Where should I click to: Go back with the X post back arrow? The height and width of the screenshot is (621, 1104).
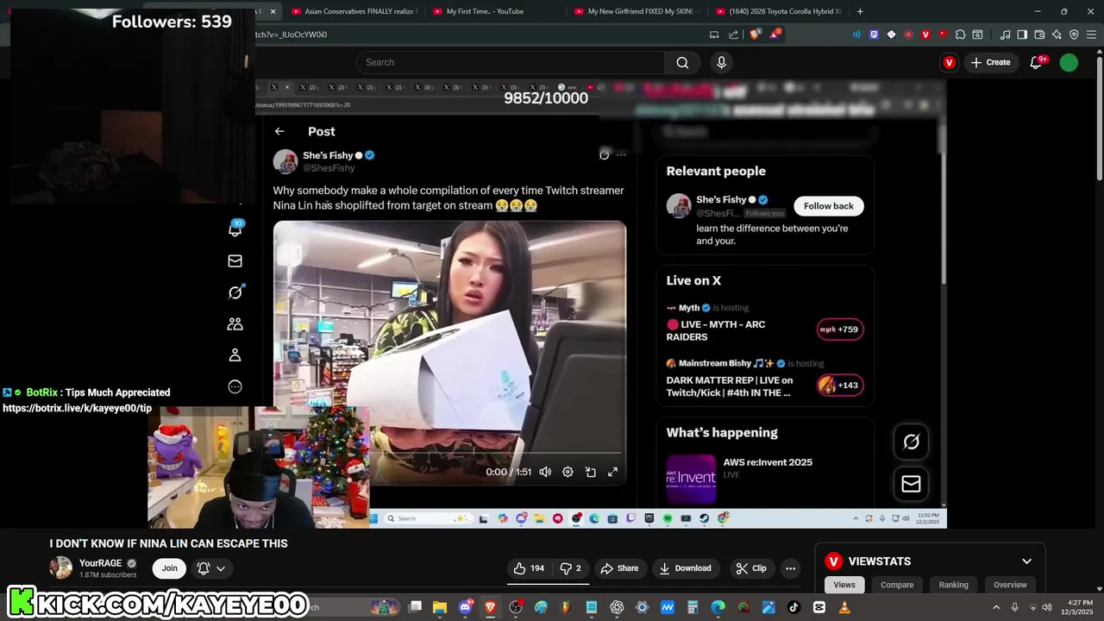(279, 131)
